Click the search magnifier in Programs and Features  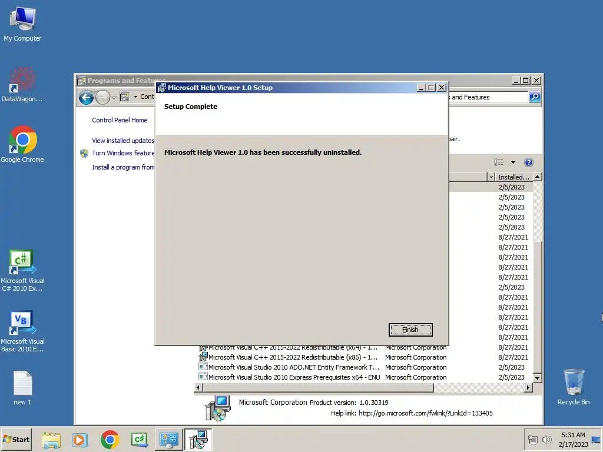tap(535, 97)
